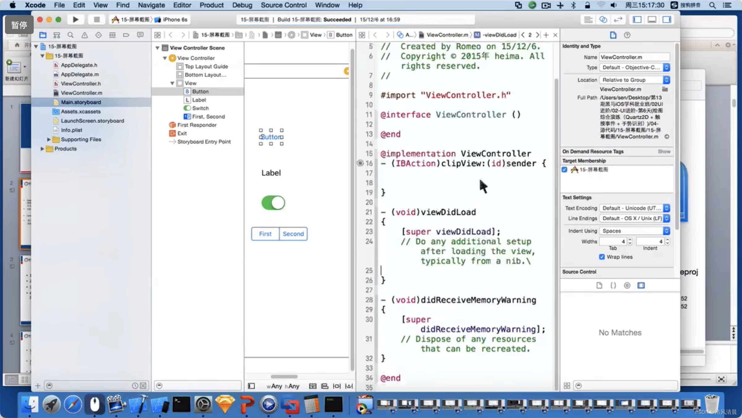Open Quick Help inspector (question mark icon)

pos(627,35)
